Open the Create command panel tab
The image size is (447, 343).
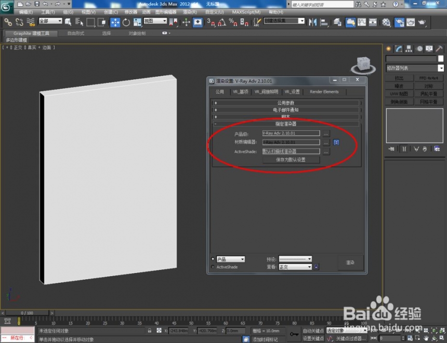pos(388,49)
